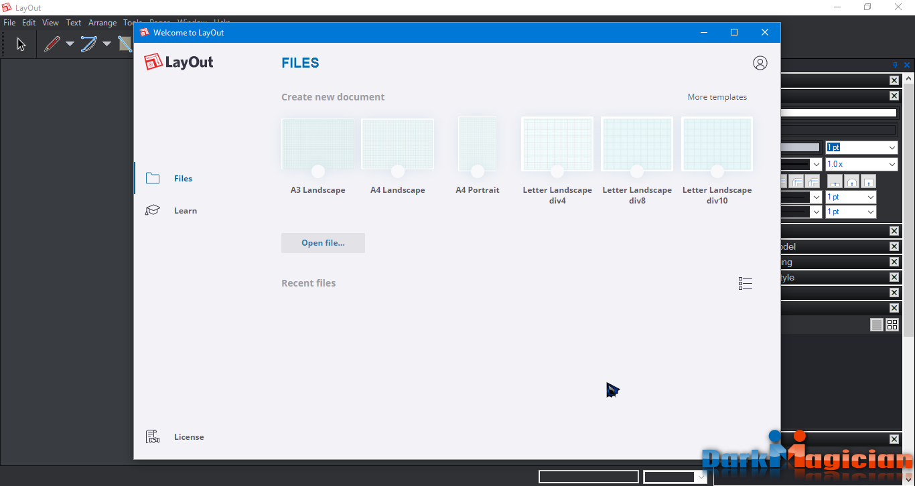Click the Open file... button
This screenshot has height=486, width=915.
(x=323, y=243)
